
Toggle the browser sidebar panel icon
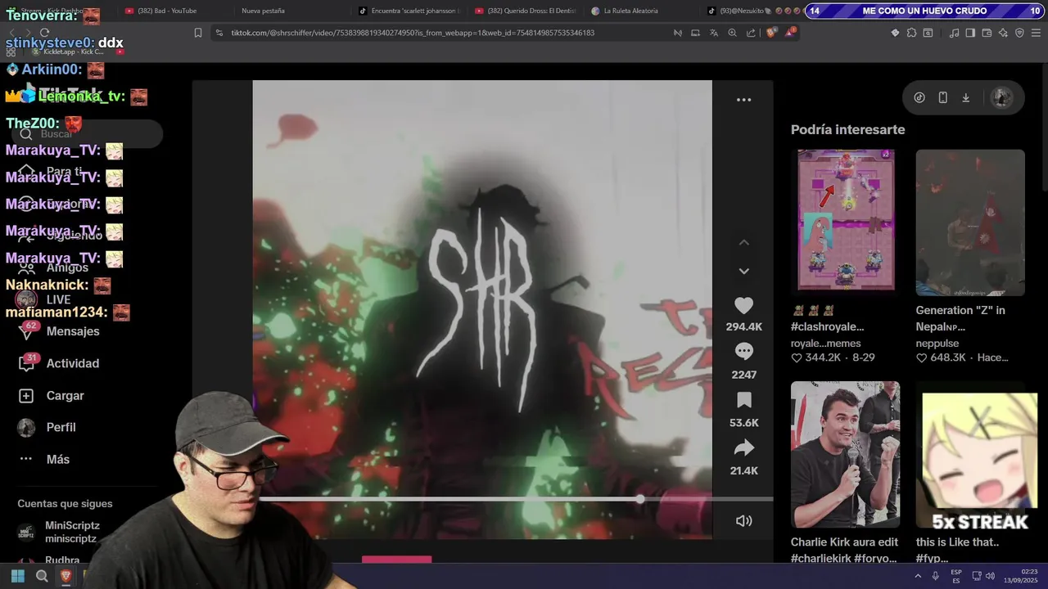coord(970,33)
